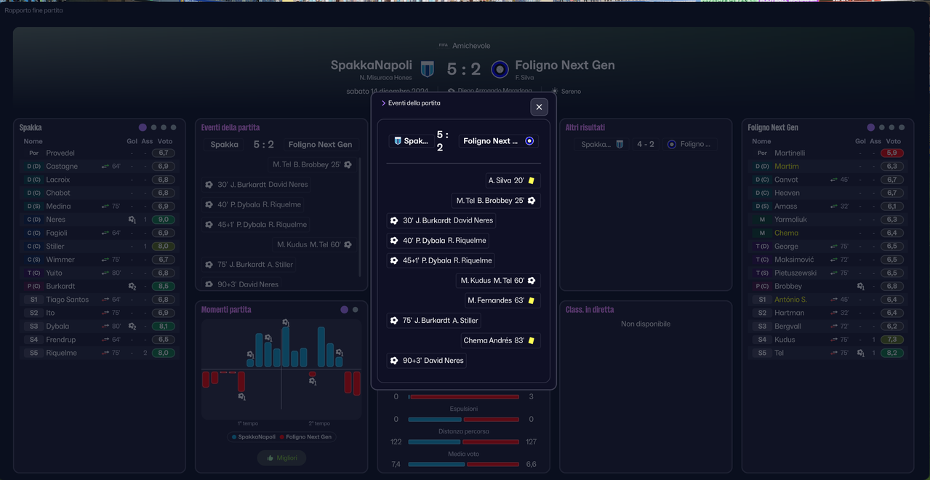Select the second page dot in Spakka panel
The height and width of the screenshot is (480, 930).
[153, 127]
